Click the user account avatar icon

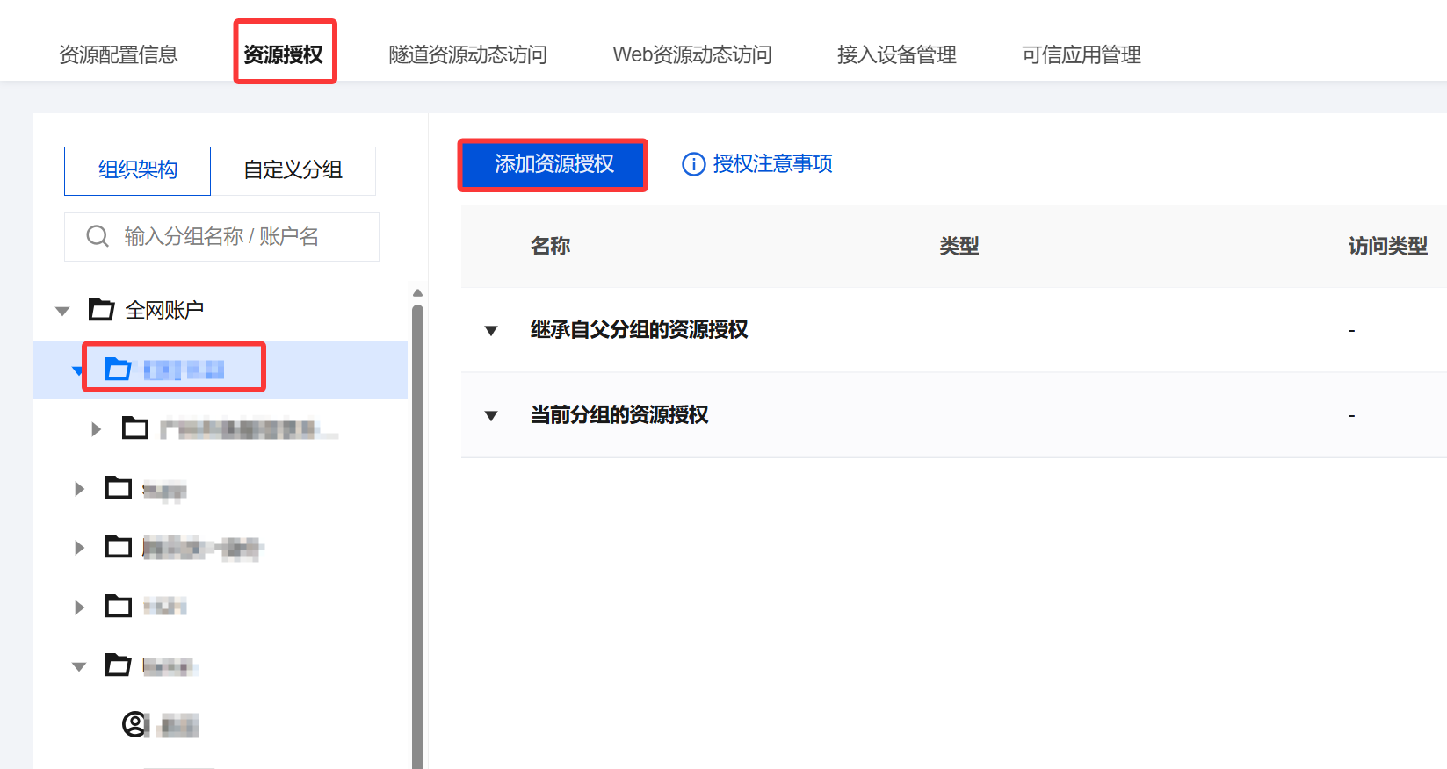134,724
